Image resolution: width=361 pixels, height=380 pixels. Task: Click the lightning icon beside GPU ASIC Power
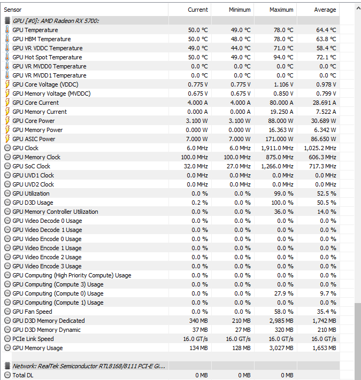point(7,139)
